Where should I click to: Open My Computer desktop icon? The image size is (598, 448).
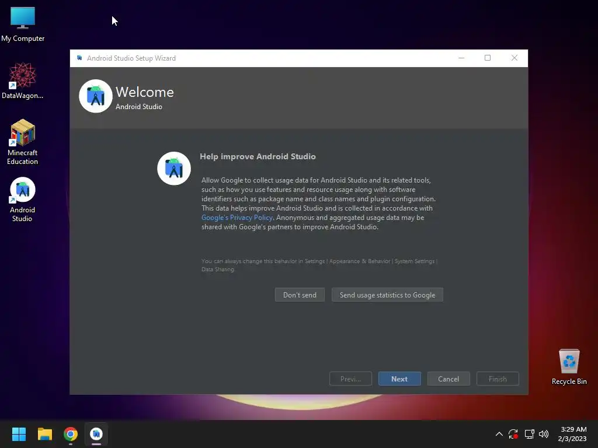coord(23,24)
